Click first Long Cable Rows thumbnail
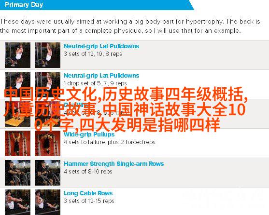Image resolution: width=269 pixels, height=215 pixels. 18,202
